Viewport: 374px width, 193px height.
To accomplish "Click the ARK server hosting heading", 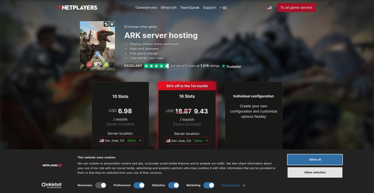I will pyautogui.click(x=161, y=35).
